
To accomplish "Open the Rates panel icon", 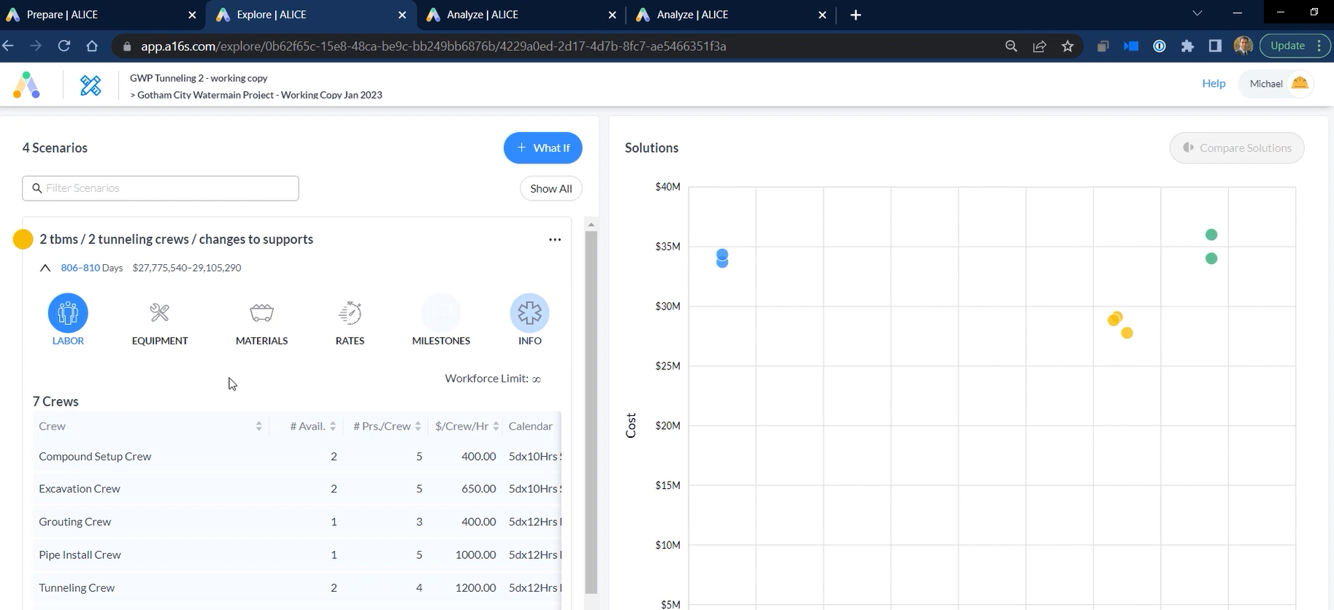I will tap(350, 313).
